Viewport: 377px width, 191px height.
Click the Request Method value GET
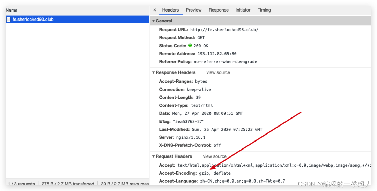[x=201, y=38]
